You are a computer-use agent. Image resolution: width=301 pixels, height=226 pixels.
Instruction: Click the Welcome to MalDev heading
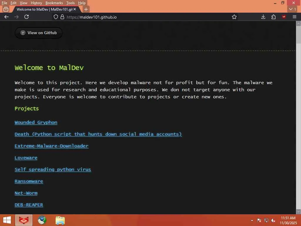49,68
